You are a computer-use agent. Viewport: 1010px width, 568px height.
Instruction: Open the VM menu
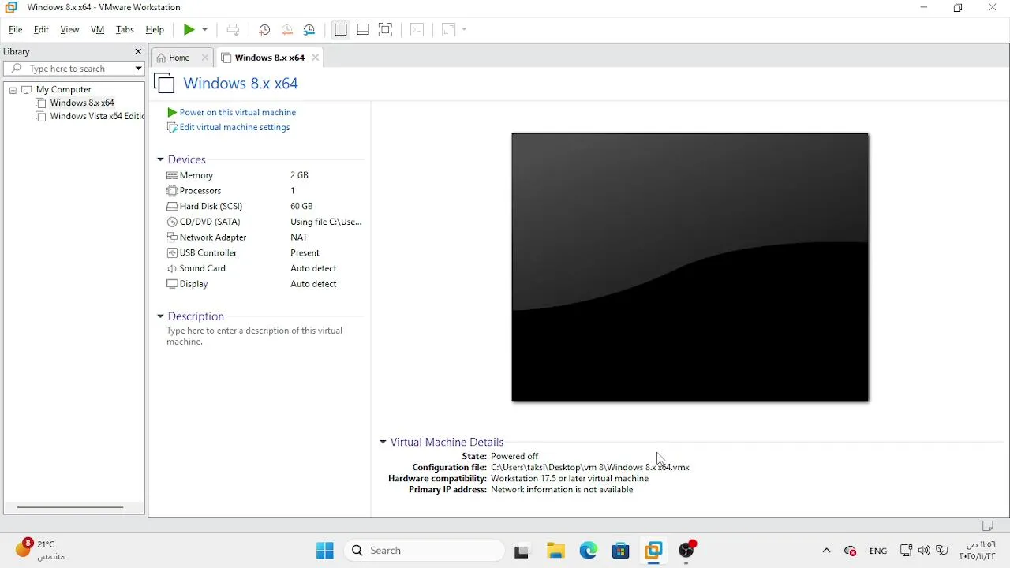click(x=98, y=30)
